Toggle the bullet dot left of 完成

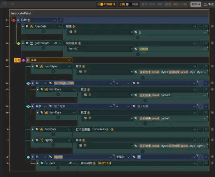28,60
